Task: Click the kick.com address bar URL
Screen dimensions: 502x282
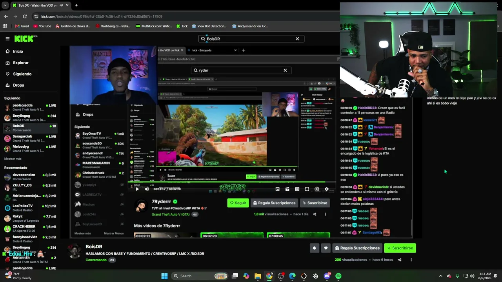Action: pos(102,16)
